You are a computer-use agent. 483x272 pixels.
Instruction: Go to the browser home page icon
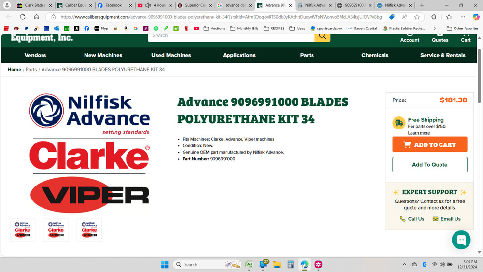tap(36, 17)
